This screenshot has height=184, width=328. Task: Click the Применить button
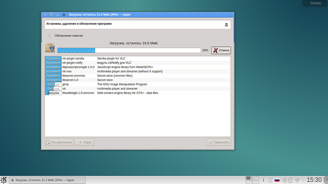[219, 142]
